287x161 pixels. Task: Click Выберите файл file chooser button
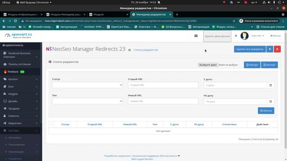click(208, 65)
